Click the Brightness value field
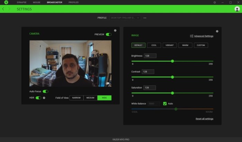This screenshot has height=142, width=242. tap(150, 56)
